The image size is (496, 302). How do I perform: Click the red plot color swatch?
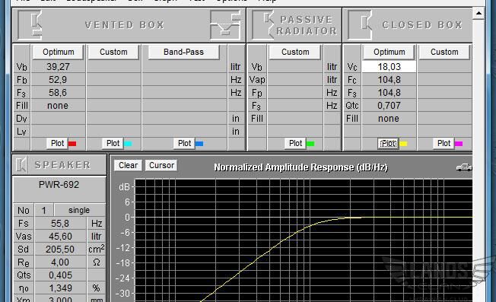tap(72, 144)
